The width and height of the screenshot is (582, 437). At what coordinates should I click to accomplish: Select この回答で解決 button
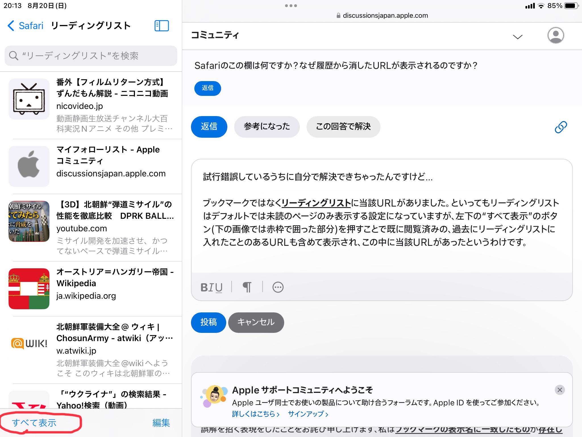343,127
